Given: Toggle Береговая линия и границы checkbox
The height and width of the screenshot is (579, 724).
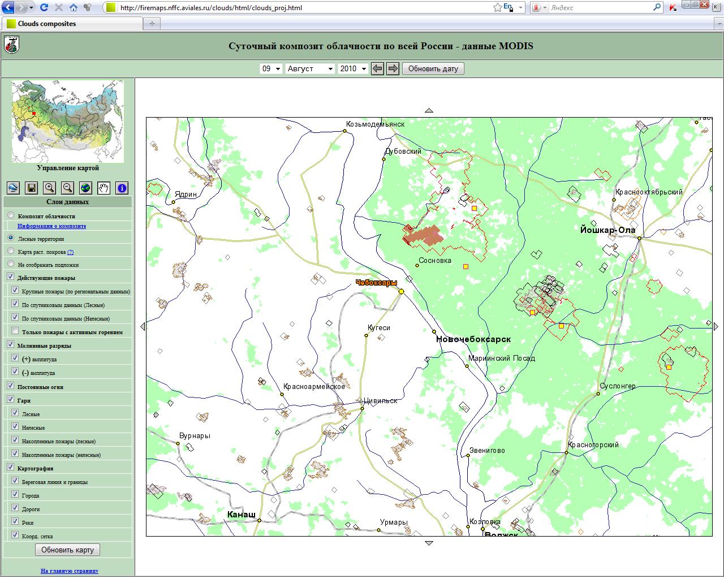Looking at the screenshot, I should 15,481.
